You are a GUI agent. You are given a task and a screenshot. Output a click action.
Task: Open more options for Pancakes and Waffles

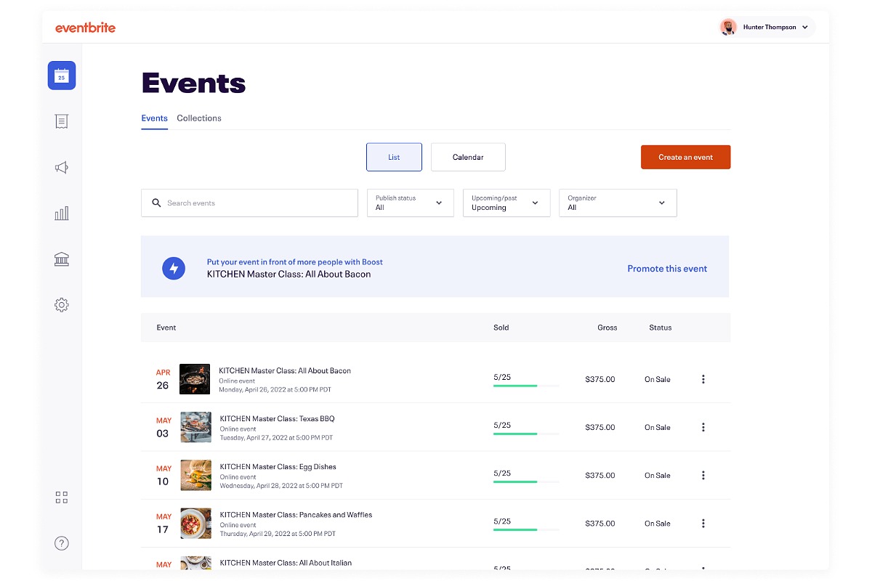pos(703,523)
